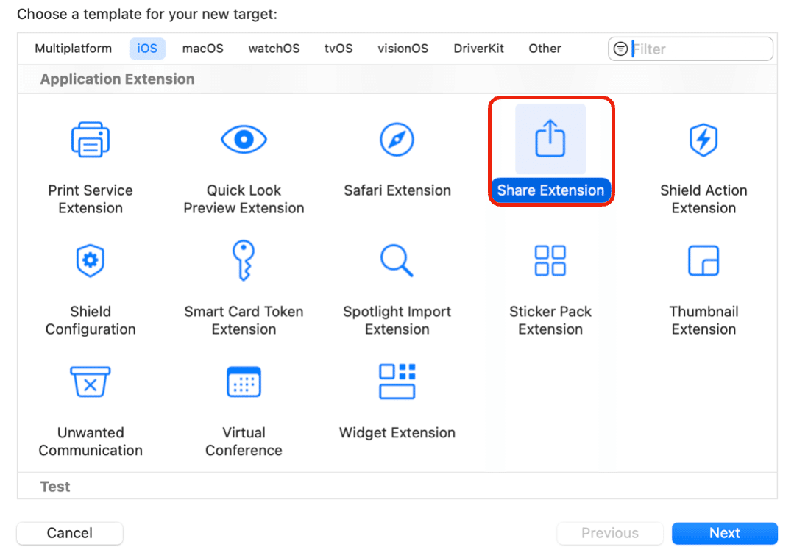This screenshot has width=794, height=558.
Task: Click the Share Extension label
Action: [x=550, y=190]
